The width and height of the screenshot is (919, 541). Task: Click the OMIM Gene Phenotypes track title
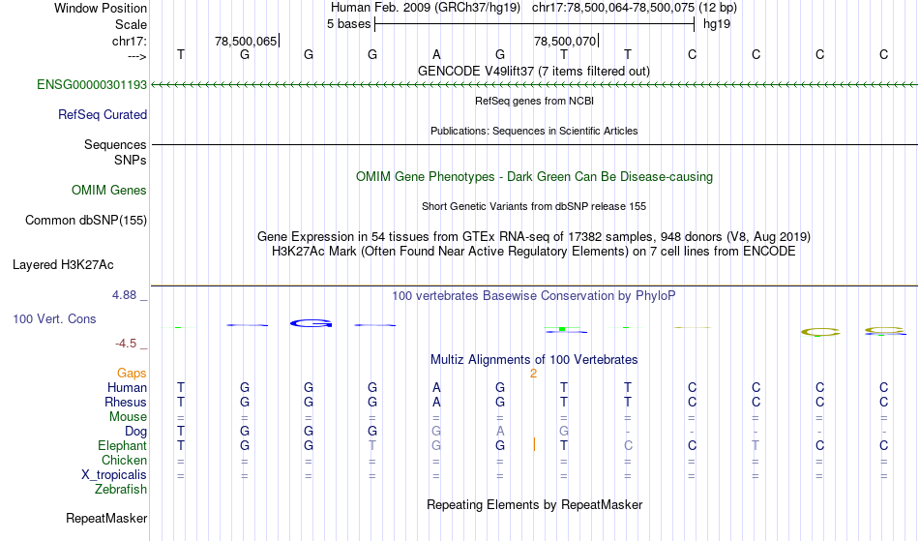pos(534,176)
